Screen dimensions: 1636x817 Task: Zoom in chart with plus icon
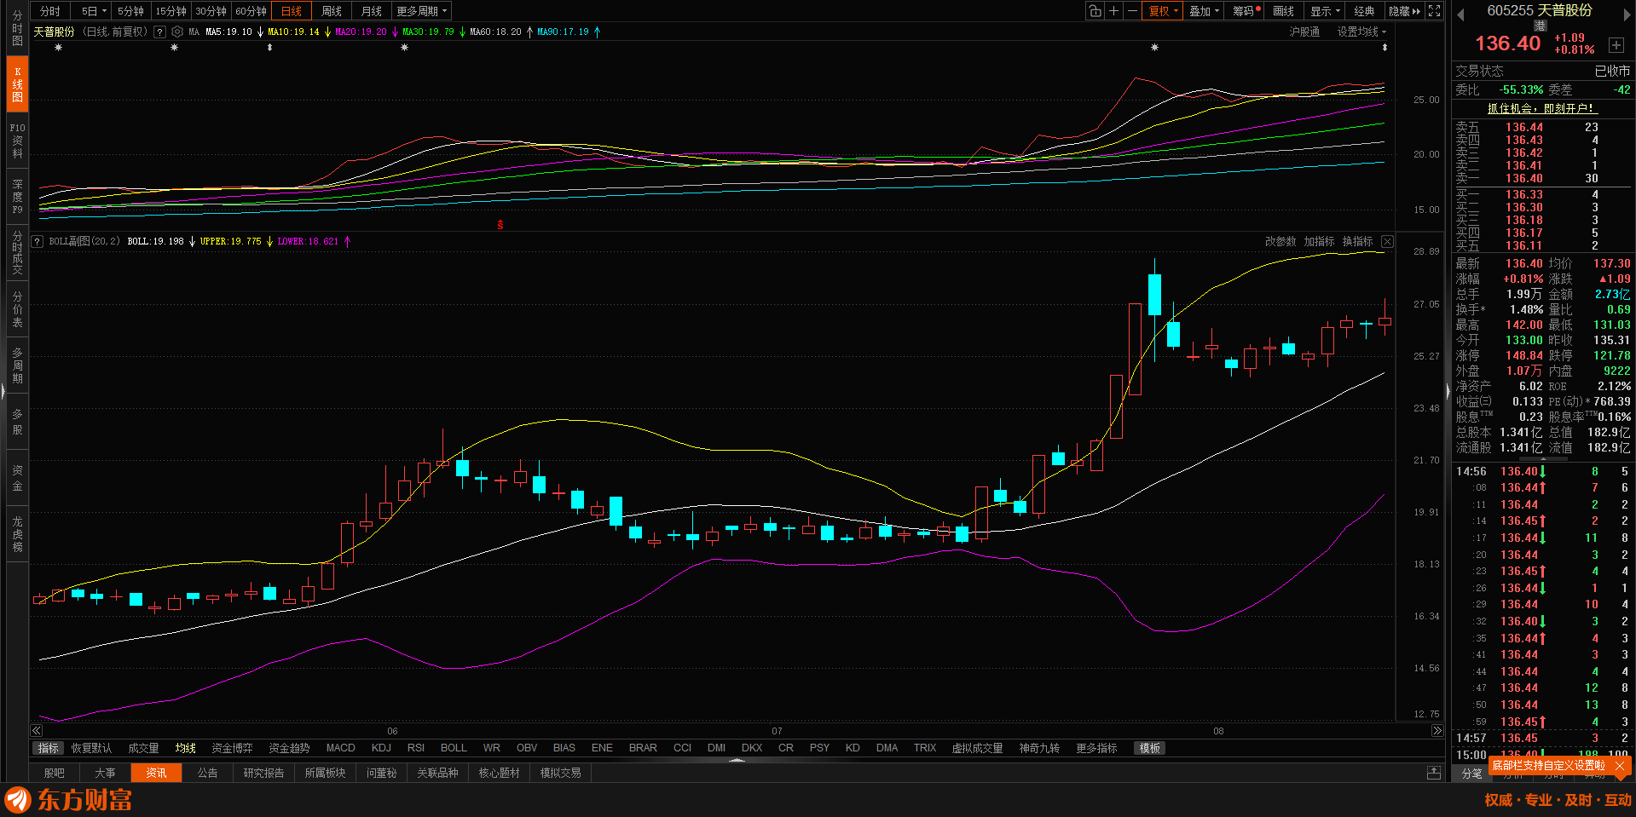tap(1113, 11)
